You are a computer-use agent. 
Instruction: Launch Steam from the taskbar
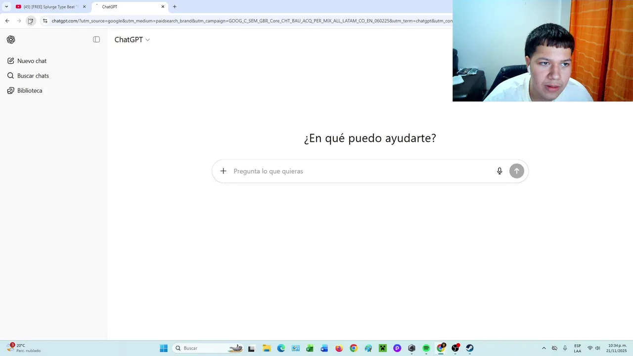tap(470, 348)
